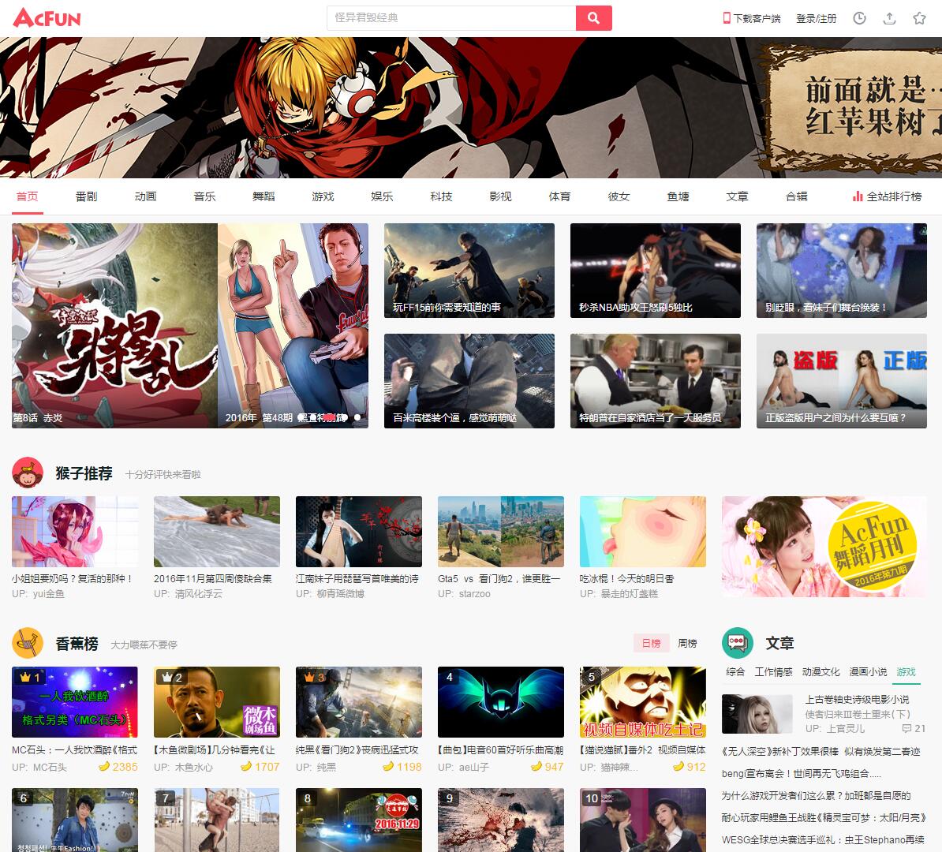This screenshot has width=942, height=852.
Task: Open article bengi宣布离会
Action: tap(801, 773)
